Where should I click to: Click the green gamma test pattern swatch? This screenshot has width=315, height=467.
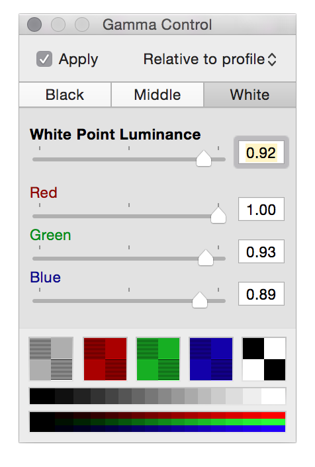[x=158, y=359]
